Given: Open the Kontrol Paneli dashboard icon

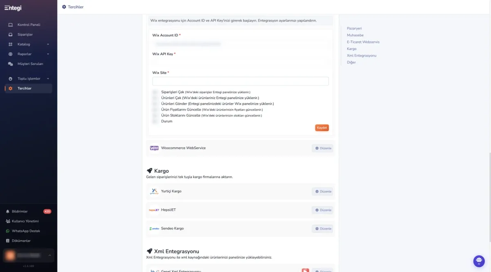Looking at the screenshot, I should point(11,25).
